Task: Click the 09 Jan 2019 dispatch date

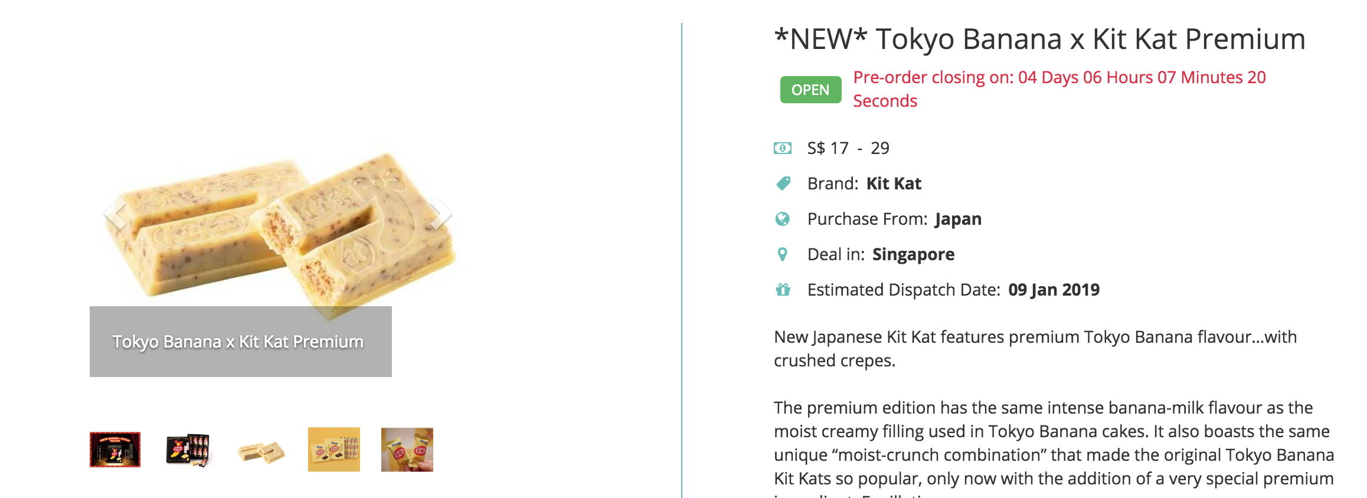Action: point(1054,290)
